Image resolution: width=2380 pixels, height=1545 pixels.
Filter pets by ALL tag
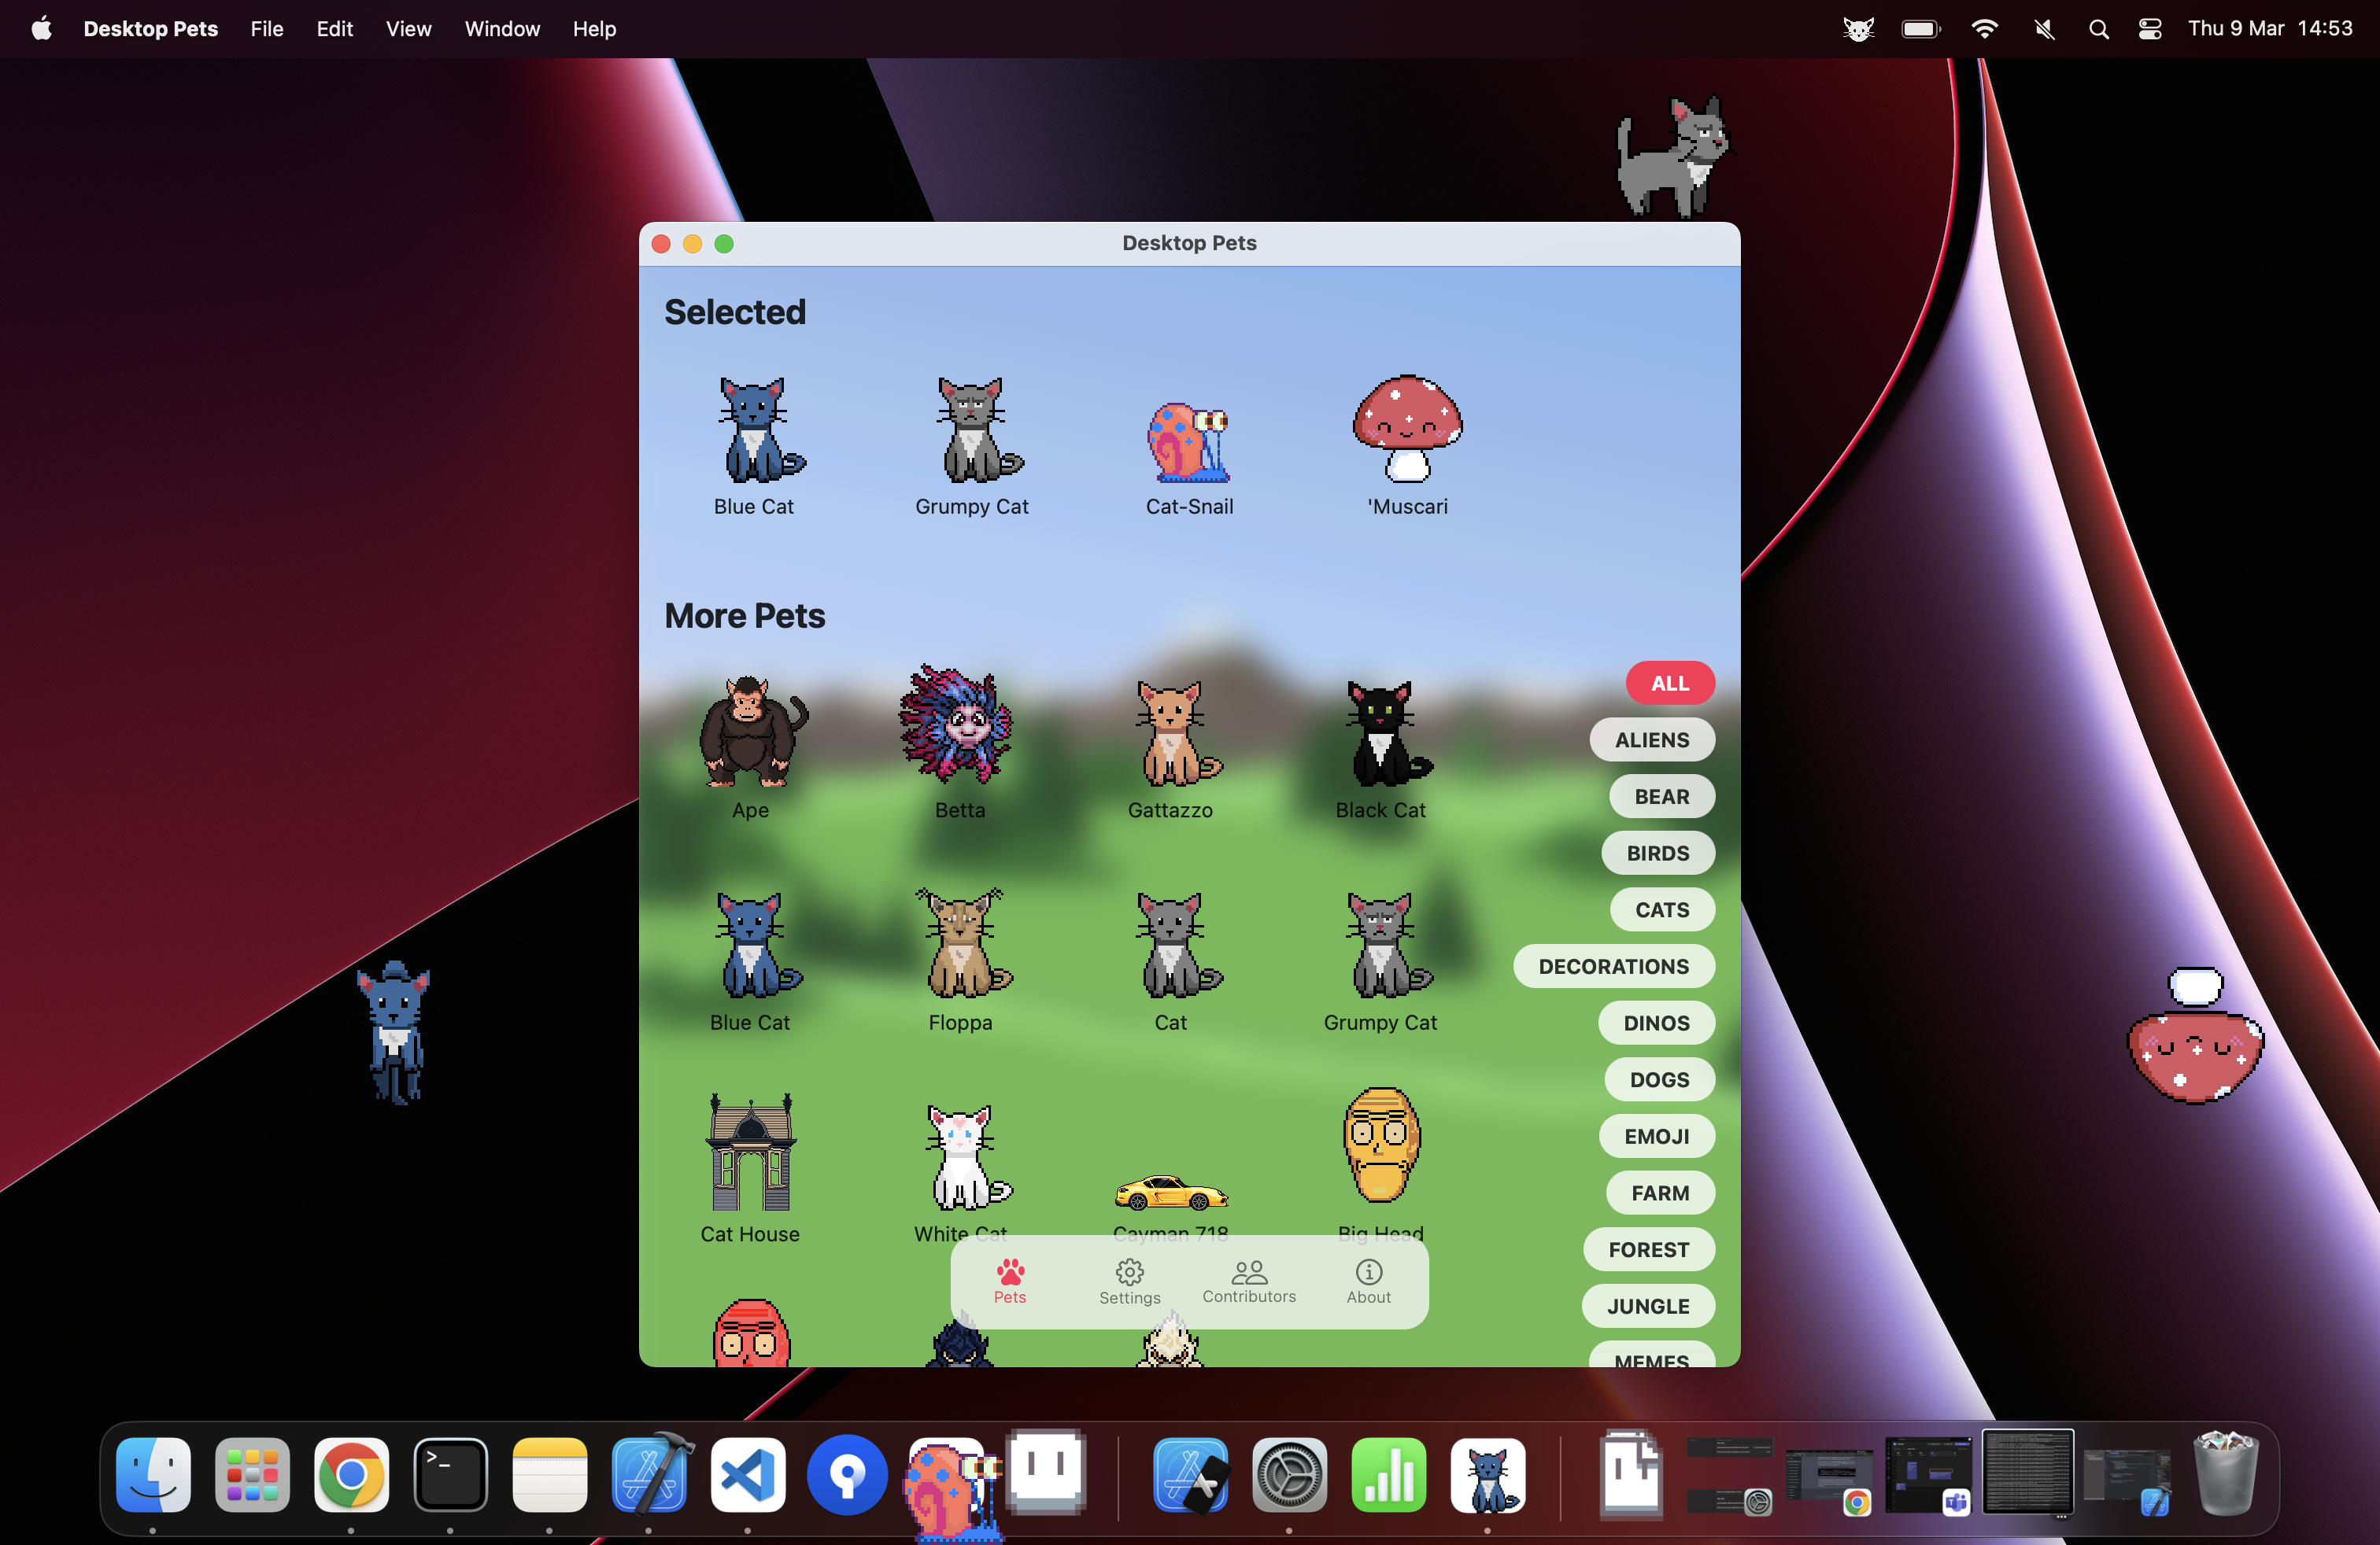[x=1670, y=684]
